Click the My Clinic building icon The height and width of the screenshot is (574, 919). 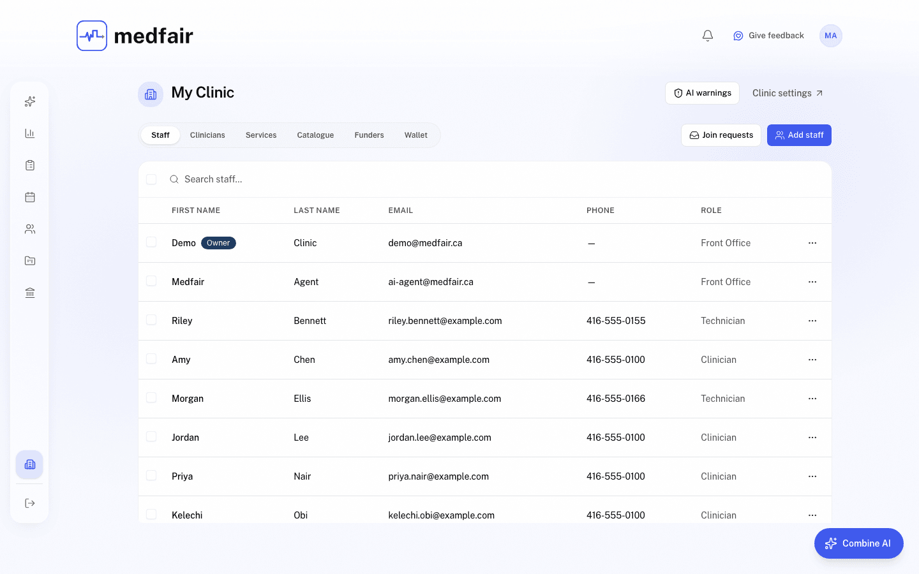(x=151, y=94)
